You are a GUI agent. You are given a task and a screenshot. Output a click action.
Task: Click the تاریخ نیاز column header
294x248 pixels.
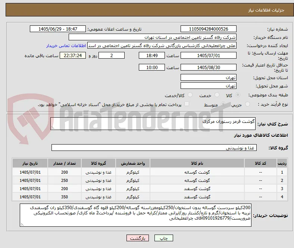pos(30,163)
